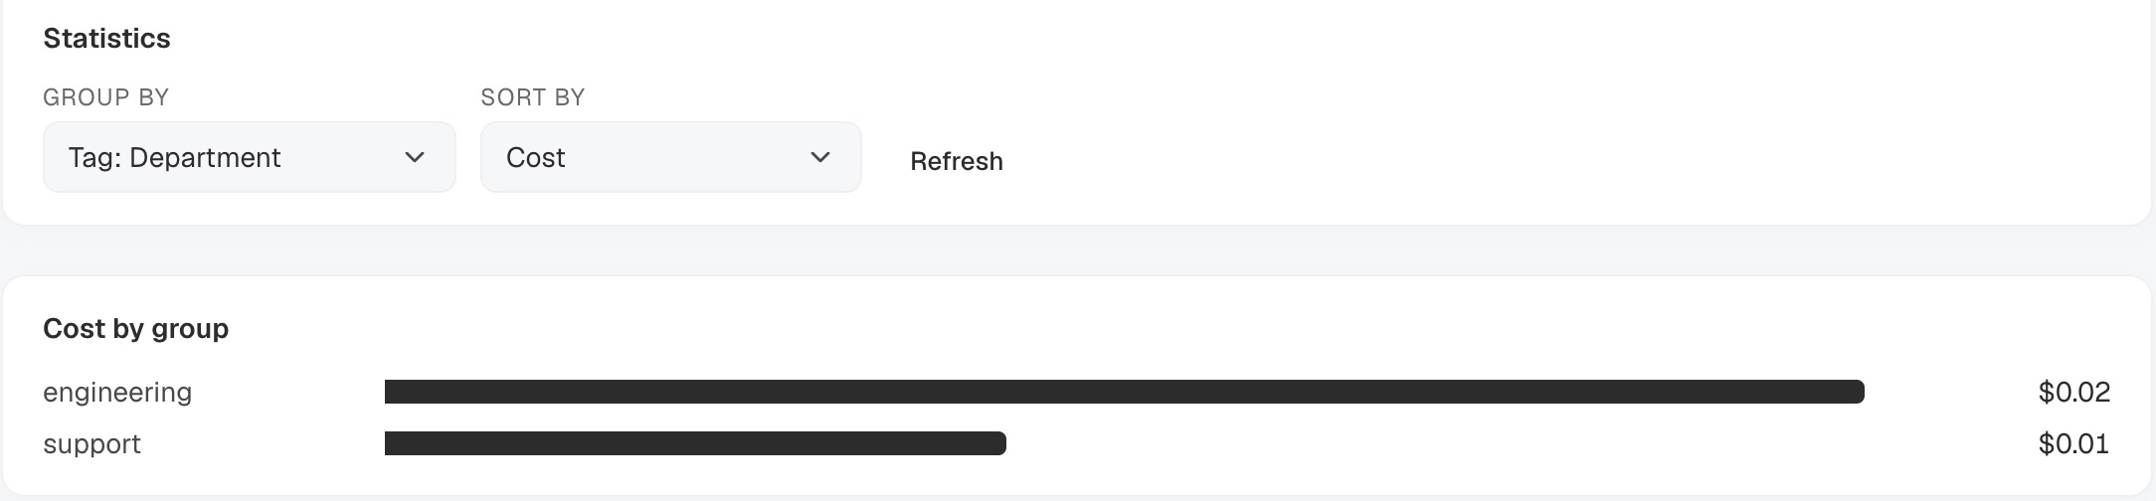
Task: Click the $0.01 support cost value
Action: pos(2073,443)
